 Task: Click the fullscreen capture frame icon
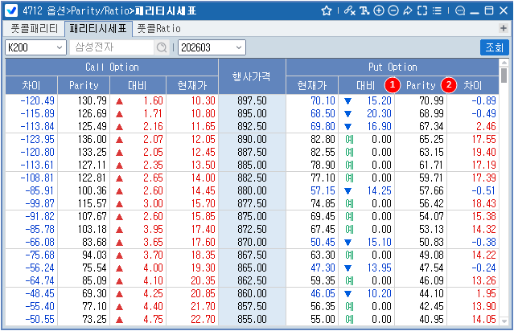pos(421,10)
